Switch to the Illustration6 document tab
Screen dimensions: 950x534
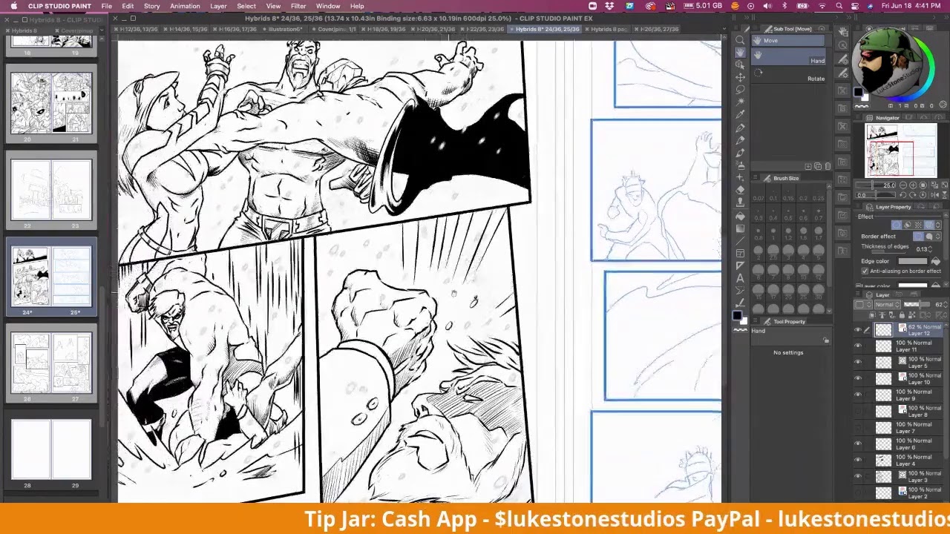point(284,29)
